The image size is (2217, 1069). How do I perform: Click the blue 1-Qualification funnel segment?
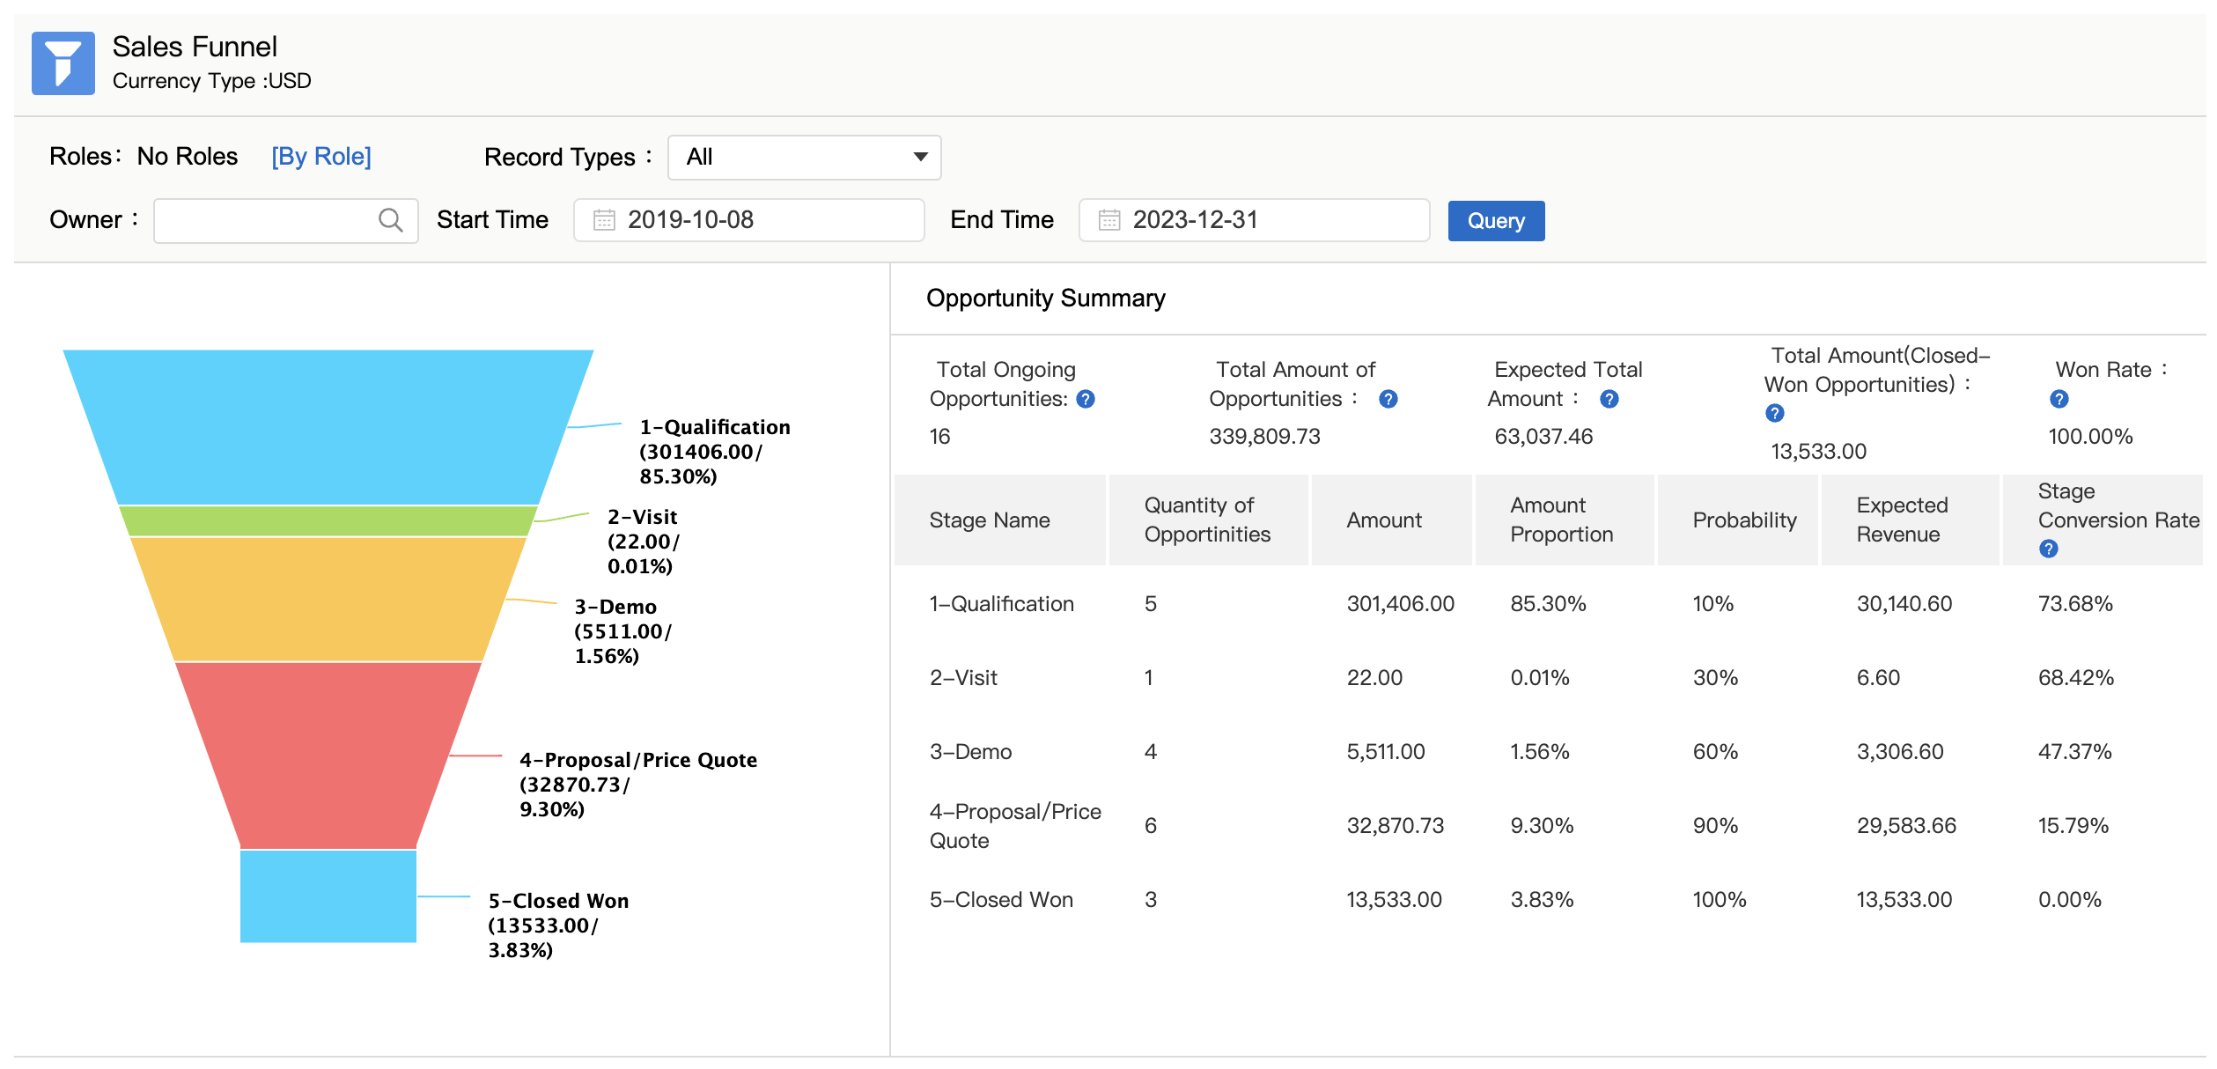click(328, 427)
